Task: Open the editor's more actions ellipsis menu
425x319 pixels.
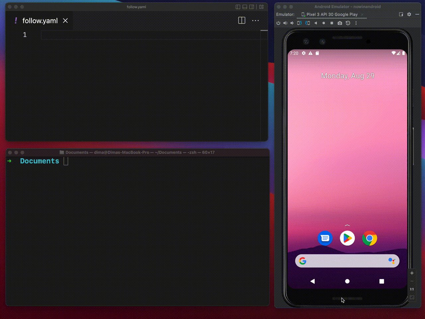Action: pyautogui.click(x=256, y=21)
